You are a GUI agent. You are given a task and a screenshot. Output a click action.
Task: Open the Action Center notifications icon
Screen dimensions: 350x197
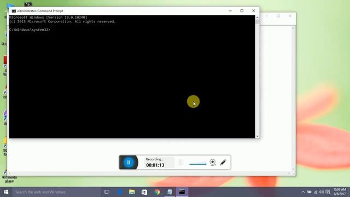click(x=328, y=192)
